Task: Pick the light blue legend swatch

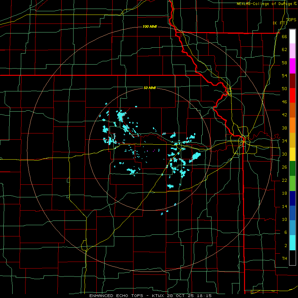Action: 292,228
